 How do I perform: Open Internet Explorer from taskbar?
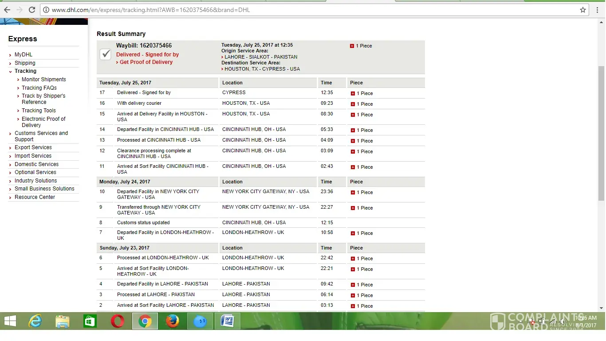[x=35, y=321]
